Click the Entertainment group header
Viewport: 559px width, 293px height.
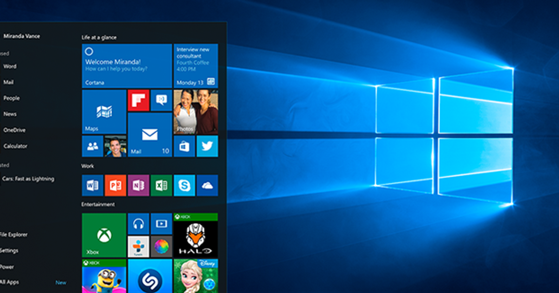pyautogui.click(x=98, y=204)
